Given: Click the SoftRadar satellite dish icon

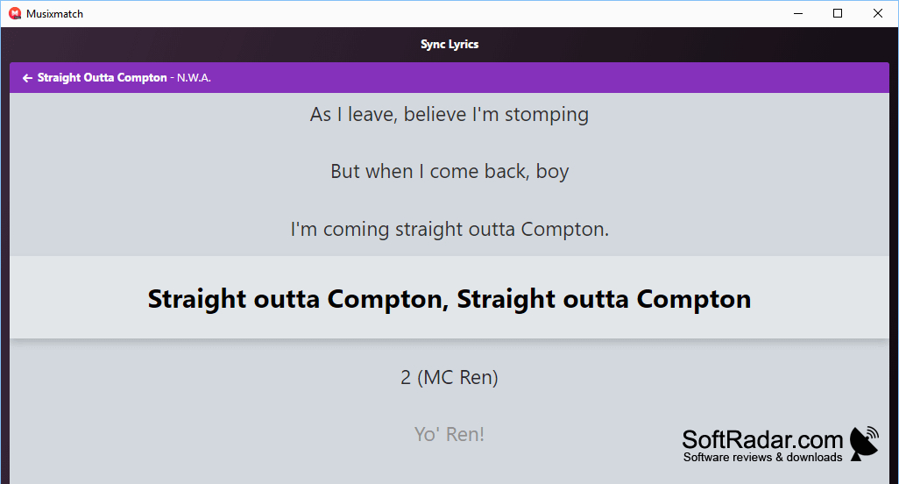Looking at the screenshot, I should coord(864,444).
